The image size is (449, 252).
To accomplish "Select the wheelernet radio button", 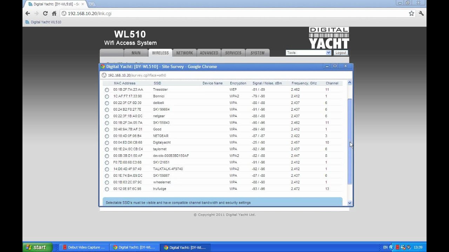I will 107,183.
